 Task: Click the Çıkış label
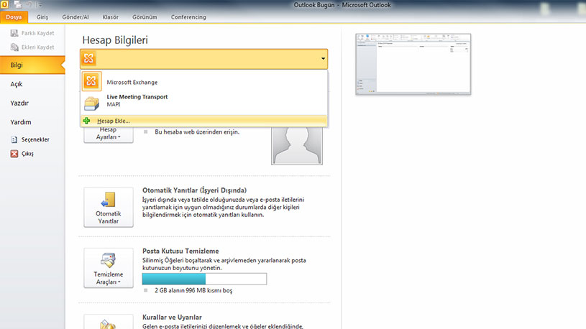coord(27,154)
